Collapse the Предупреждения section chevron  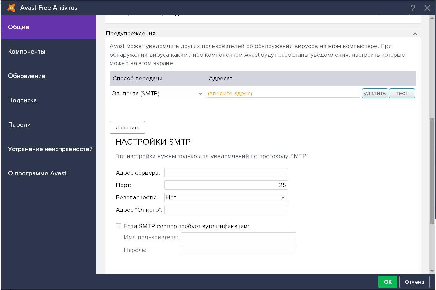[x=415, y=33]
